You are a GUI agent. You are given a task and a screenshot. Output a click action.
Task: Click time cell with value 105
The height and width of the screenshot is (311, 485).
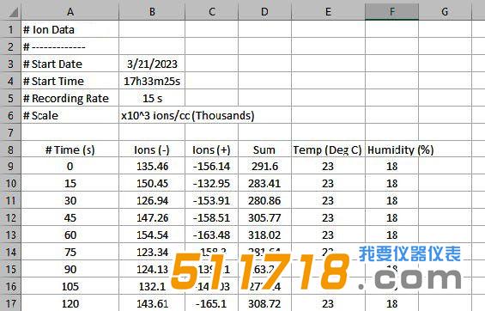tap(70, 286)
